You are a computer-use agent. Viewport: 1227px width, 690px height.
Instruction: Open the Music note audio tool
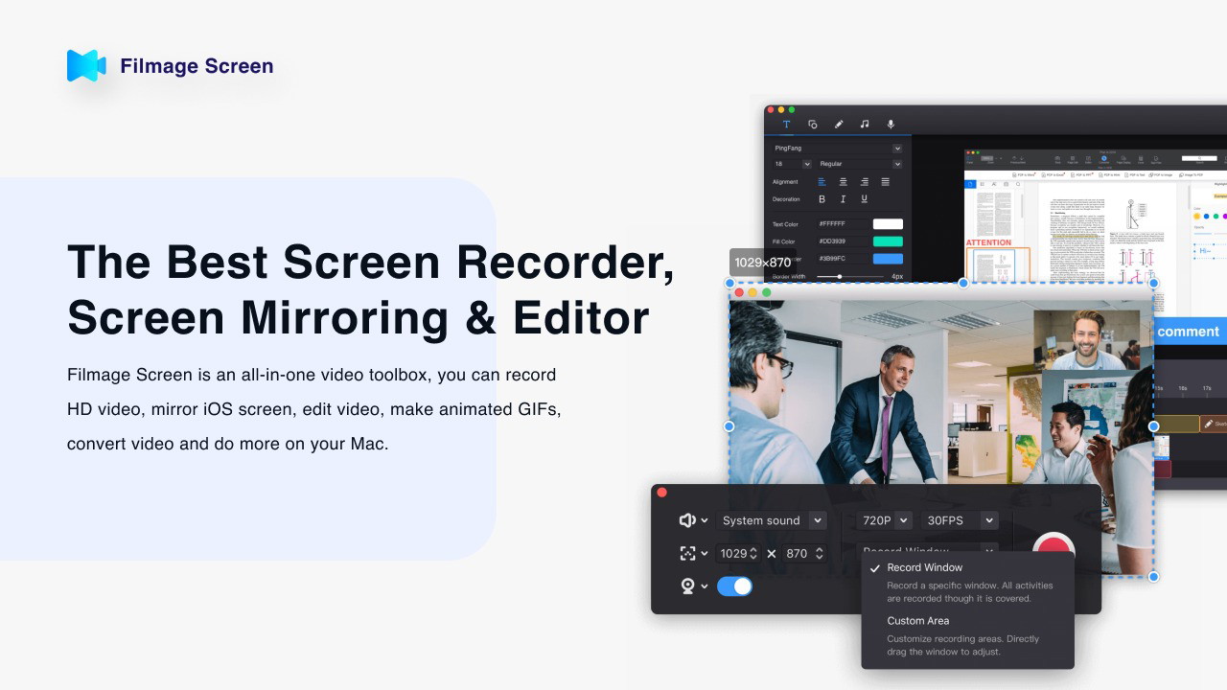[x=865, y=125]
